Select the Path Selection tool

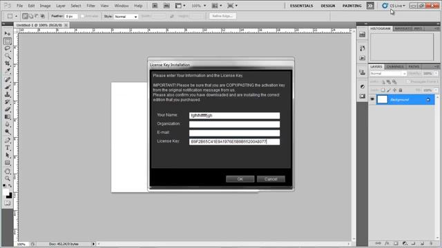tap(8, 155)
